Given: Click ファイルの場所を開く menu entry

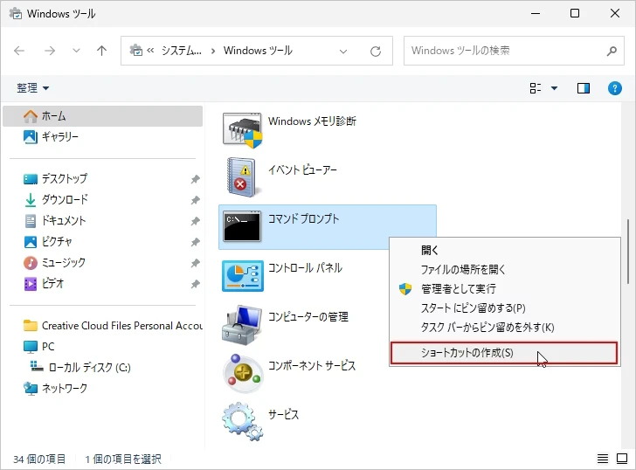Looking at the screenshot, I should 463,269.
